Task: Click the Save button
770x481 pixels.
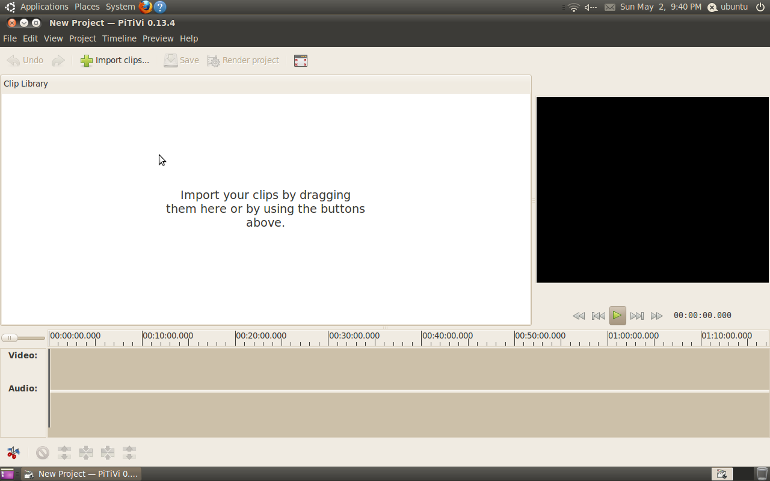Action: point(182,60)
